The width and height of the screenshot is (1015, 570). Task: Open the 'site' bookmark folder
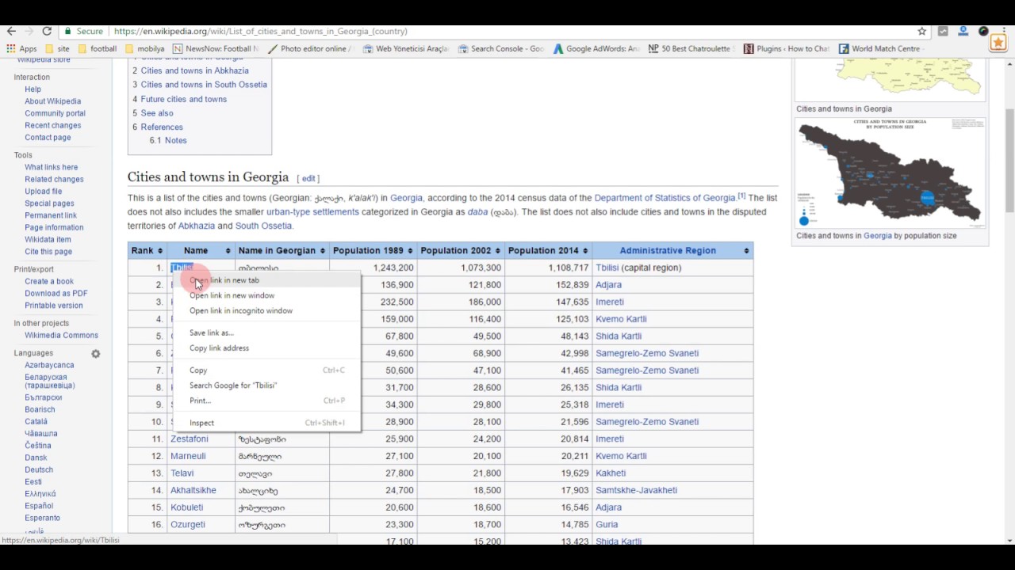coord(57,49)
